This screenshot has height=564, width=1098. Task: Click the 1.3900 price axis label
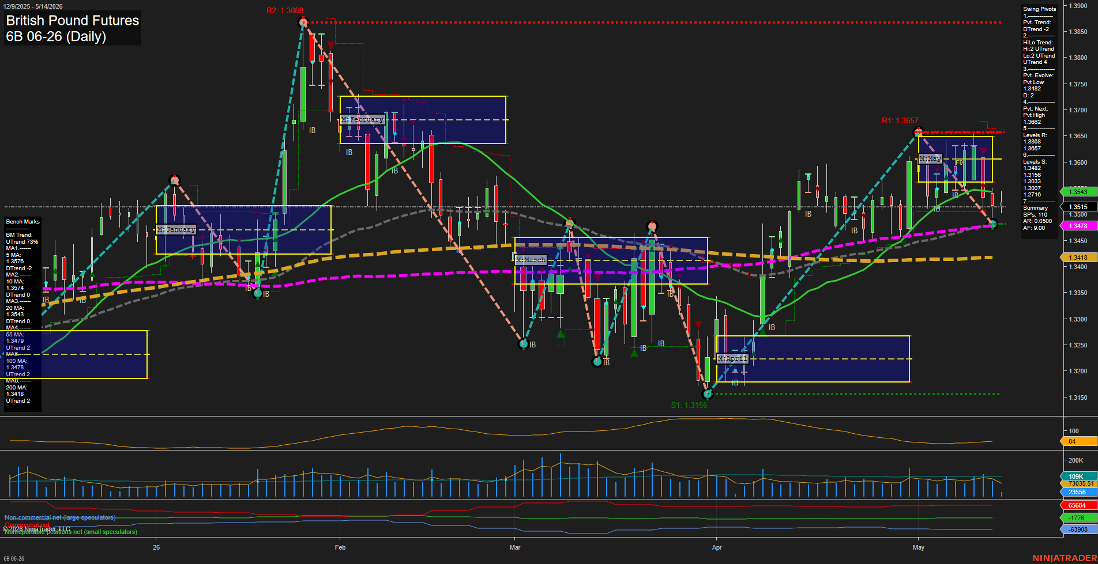click(1078, 6)
